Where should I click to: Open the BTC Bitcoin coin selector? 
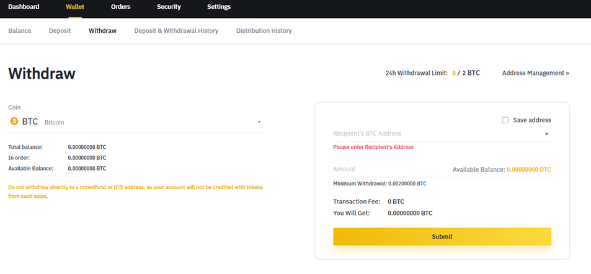136,122
